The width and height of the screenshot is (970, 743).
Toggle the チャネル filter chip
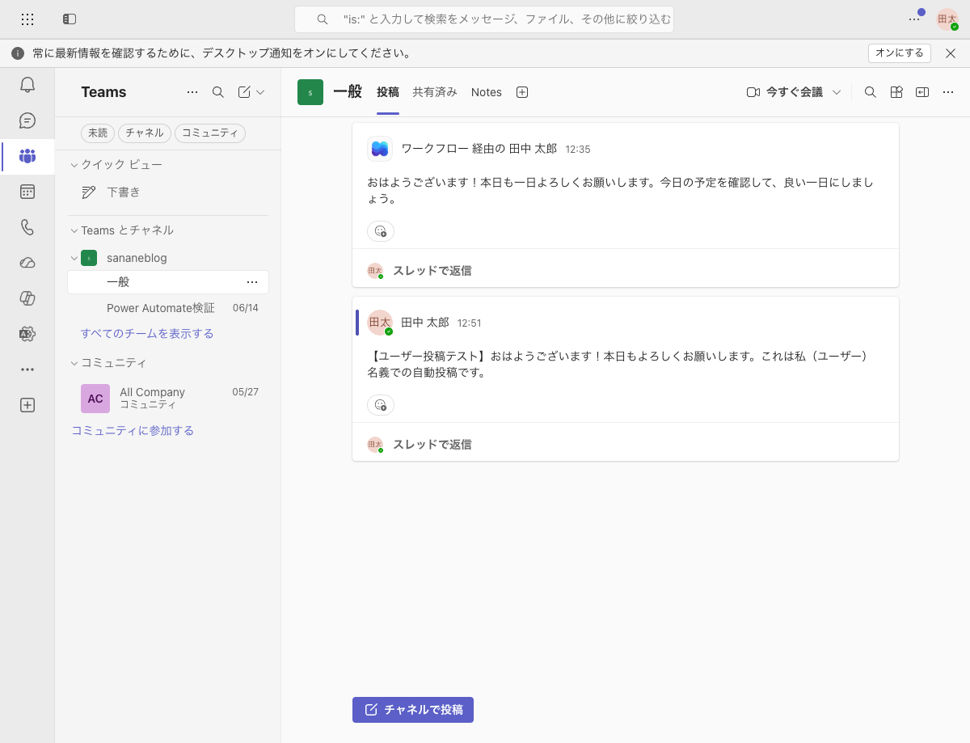tap(145, 133)
